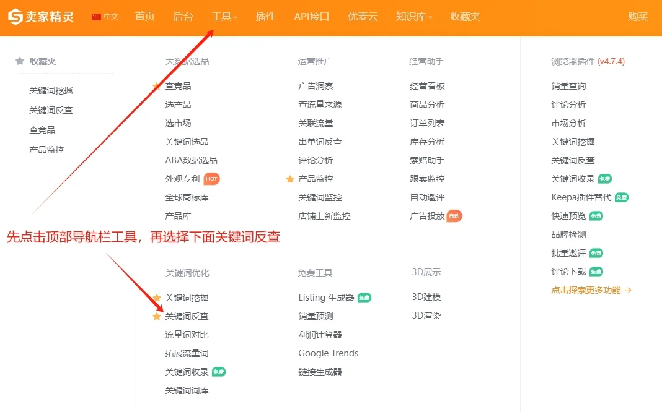
Task: Click the HOT badge on 外观专利
Action: (210, 178)
